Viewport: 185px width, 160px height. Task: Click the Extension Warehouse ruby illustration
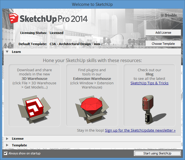click(x=92, y=110)
